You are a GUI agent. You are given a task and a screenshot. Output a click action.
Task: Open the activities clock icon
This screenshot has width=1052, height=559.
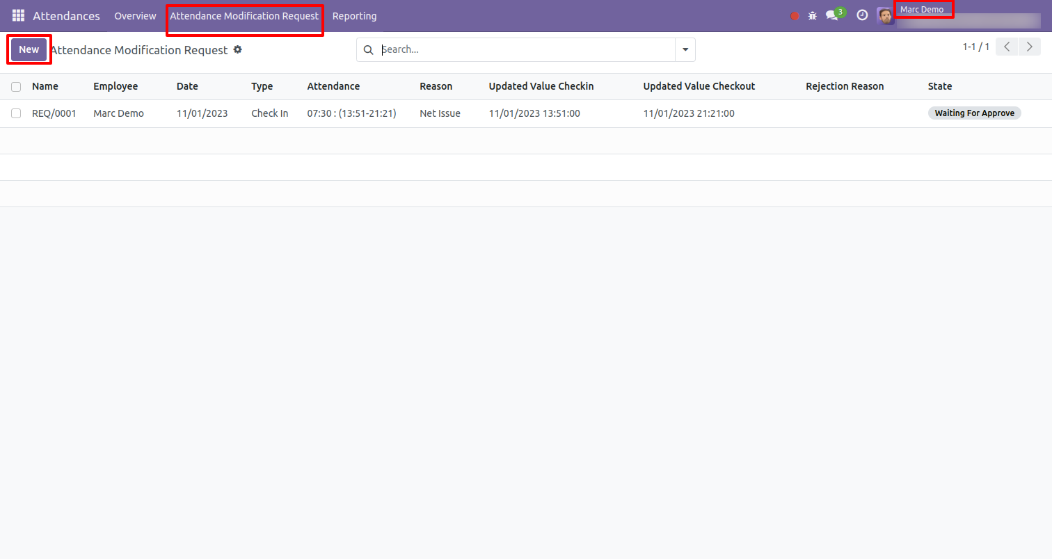(862, 15)
